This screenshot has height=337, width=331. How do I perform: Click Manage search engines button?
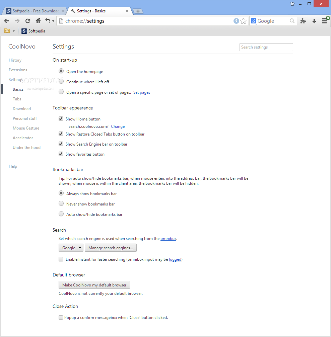111,248
